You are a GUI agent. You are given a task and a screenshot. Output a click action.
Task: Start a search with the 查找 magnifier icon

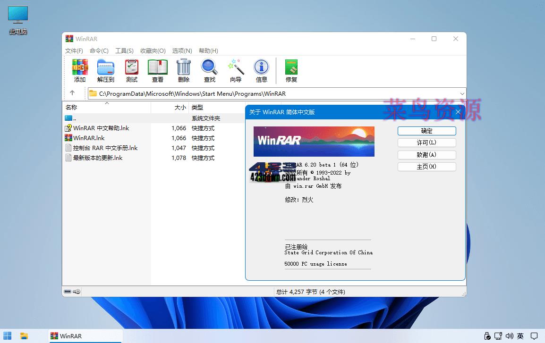[209, 70]
